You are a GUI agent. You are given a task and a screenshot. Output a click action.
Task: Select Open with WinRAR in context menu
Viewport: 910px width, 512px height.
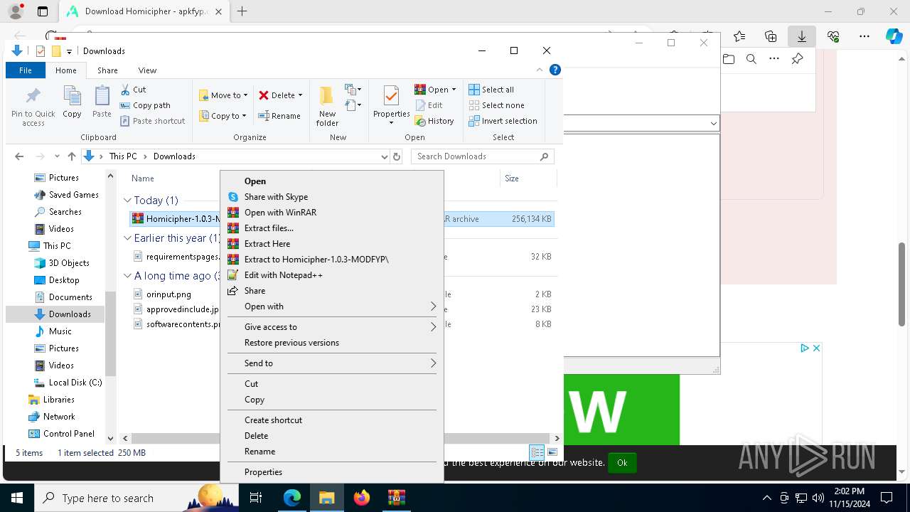click(x=332, y=213)
